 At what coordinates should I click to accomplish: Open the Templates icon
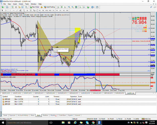tap(97, 7)
